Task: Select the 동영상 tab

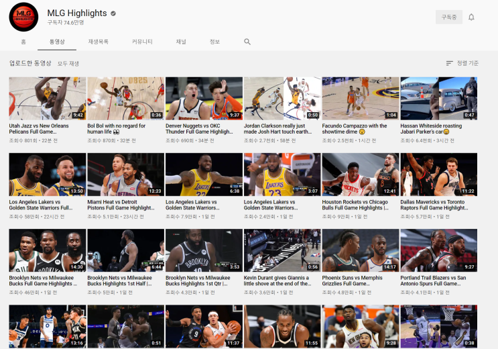Action: pos(57,42)
